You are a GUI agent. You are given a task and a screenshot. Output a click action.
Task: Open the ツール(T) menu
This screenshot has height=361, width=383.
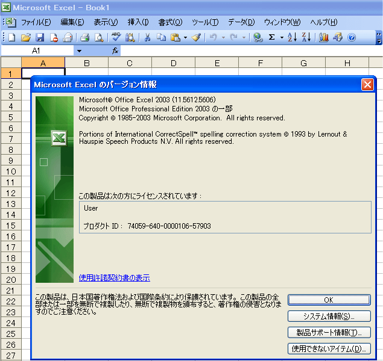(x=205, y=22)
